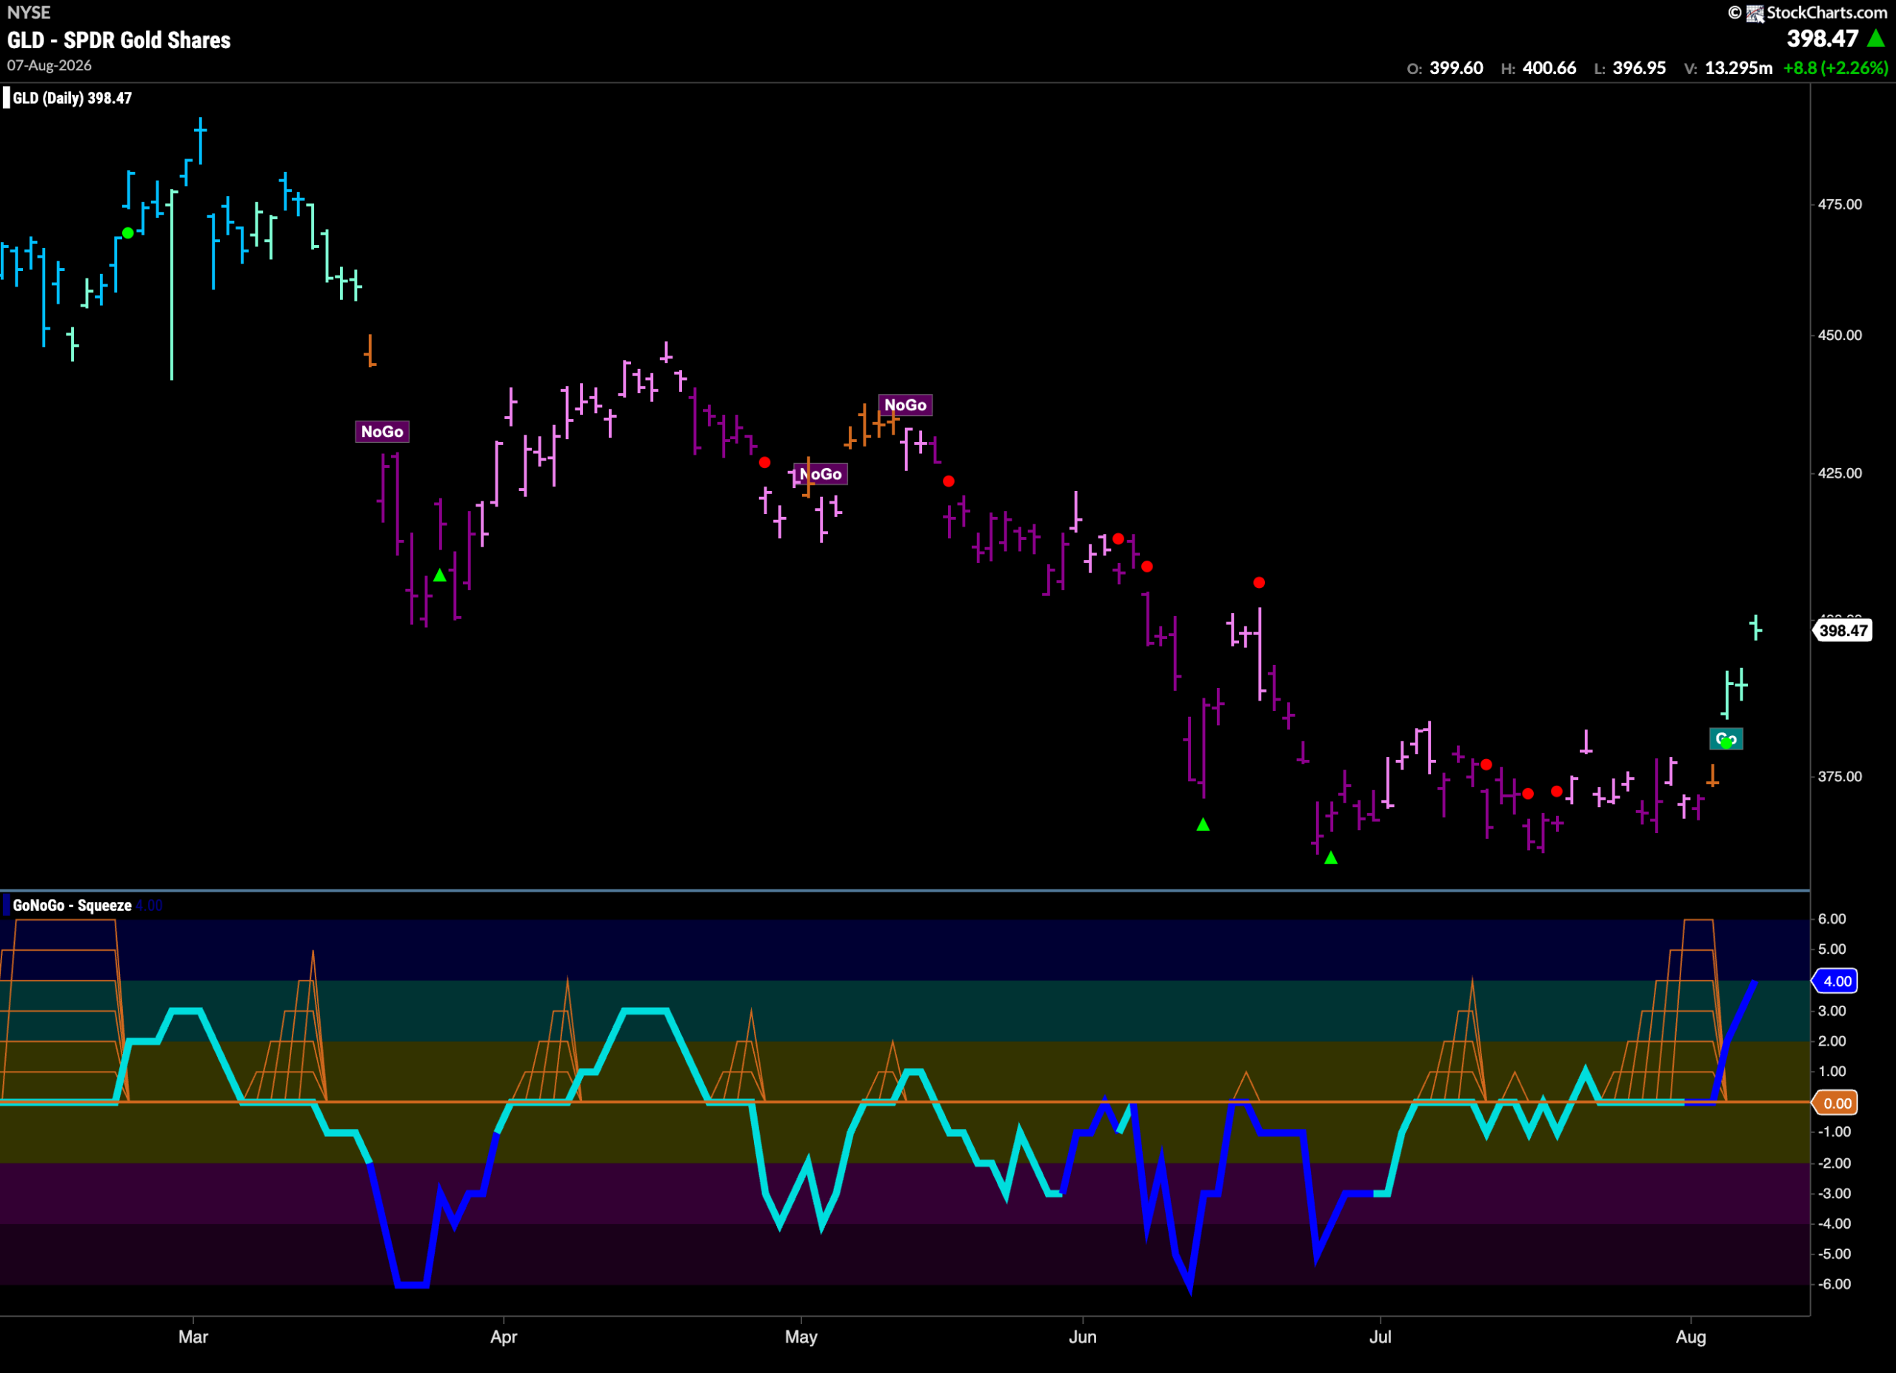Click the red dot at end of April
Screen dimensions: 1896x1373
tap(765, 462)
